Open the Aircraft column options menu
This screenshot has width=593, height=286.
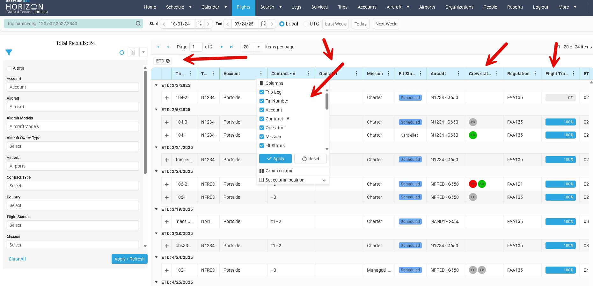click(x=458, y=74)
